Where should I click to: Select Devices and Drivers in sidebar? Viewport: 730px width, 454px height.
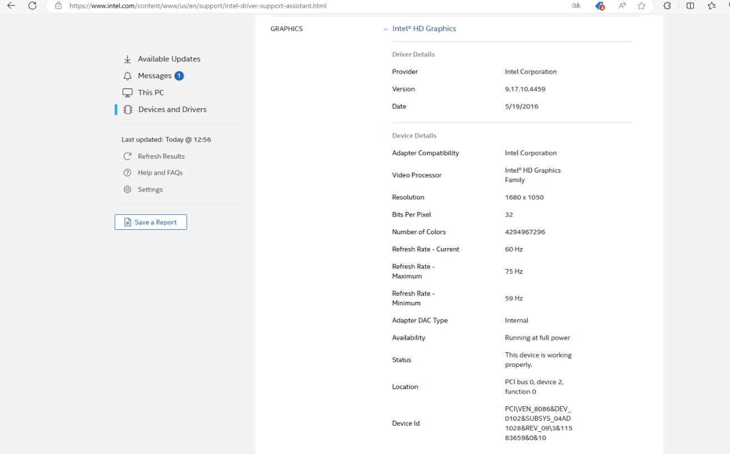[x=172, y=109]
